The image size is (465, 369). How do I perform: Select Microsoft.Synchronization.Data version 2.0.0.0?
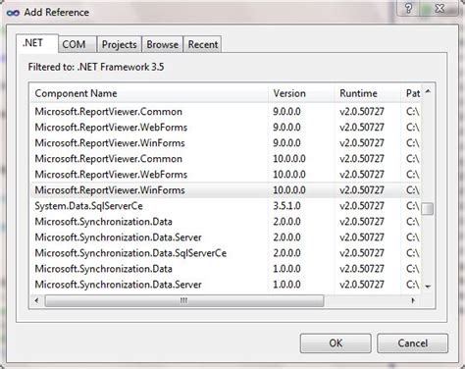pyautogui.click(x=226, y=222)
